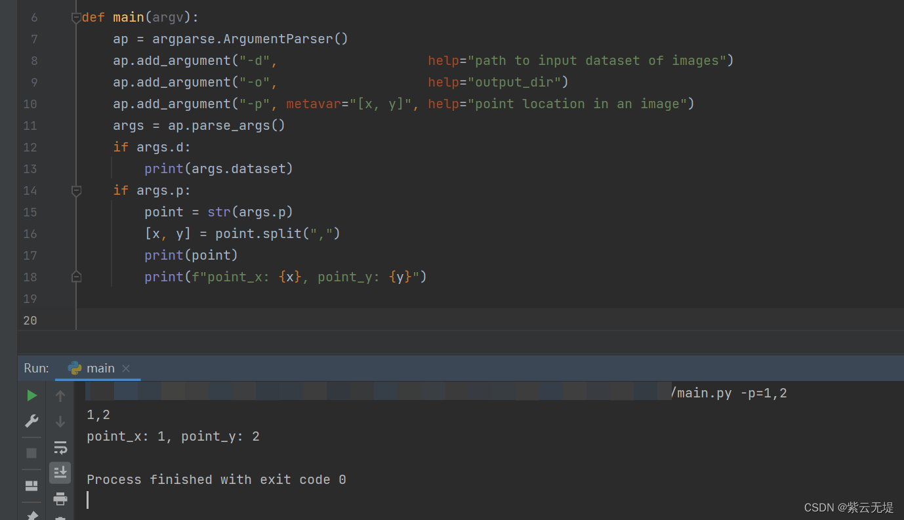Click line number 19 in the gutter

(x=30, y=299)
